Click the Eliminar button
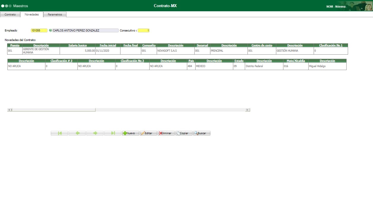This screenshot has height=209, width=373. pos(166,133)
